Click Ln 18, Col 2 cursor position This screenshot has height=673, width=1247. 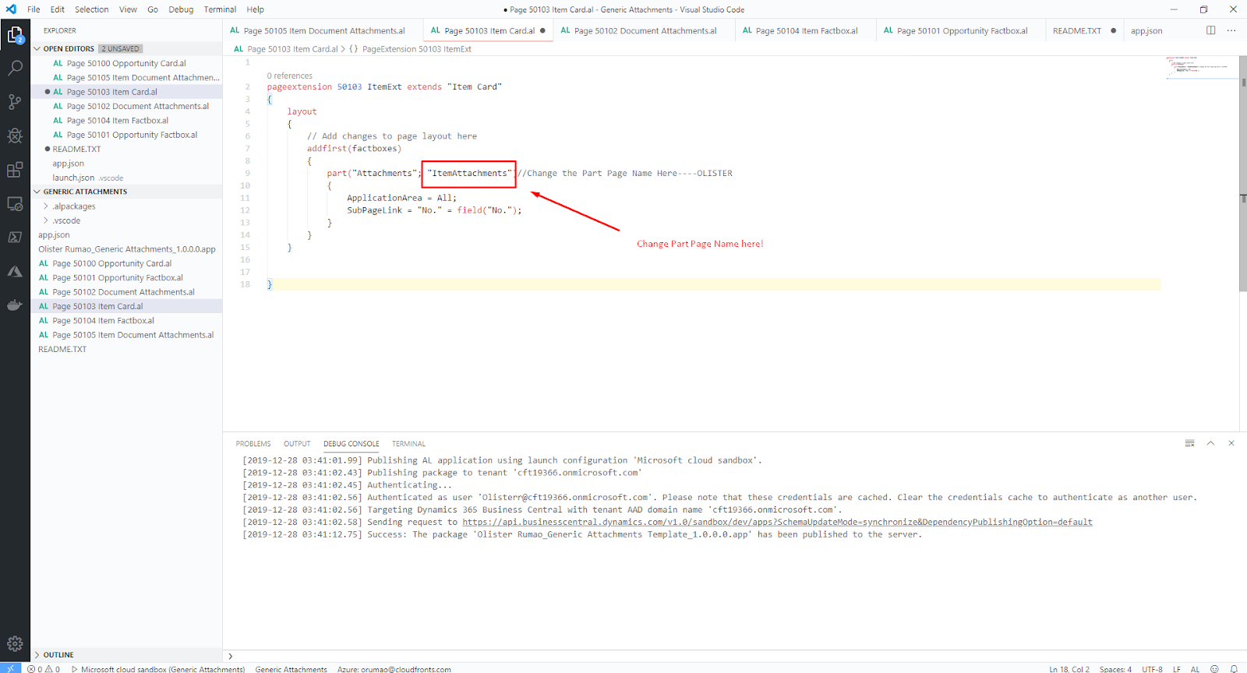point(1069,668)
